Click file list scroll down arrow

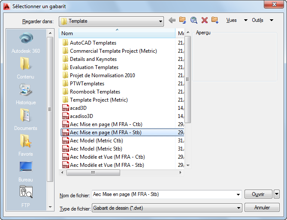(188, 165)
